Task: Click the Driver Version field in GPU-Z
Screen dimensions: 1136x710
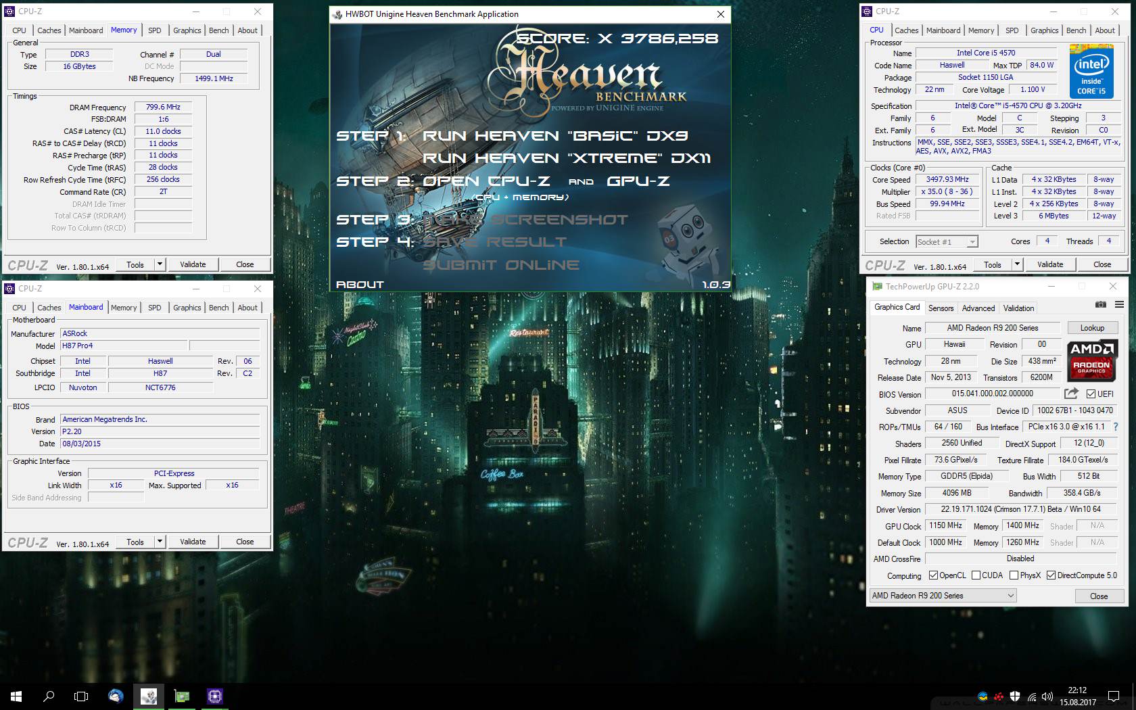Action: coord(1020,509)
